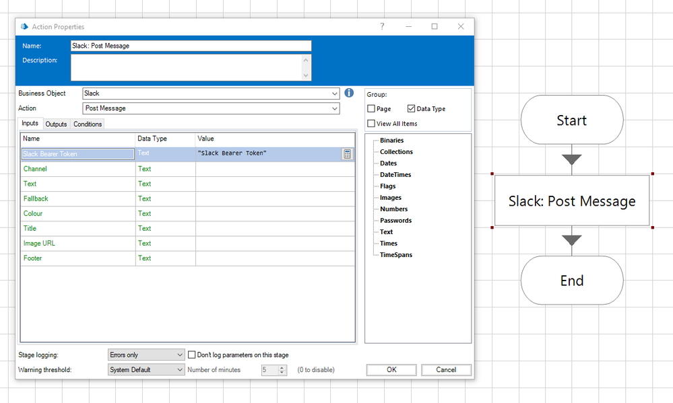
Task: Select the Slack: Post Message stage on canvas
Action: click(x=572, y=200)
